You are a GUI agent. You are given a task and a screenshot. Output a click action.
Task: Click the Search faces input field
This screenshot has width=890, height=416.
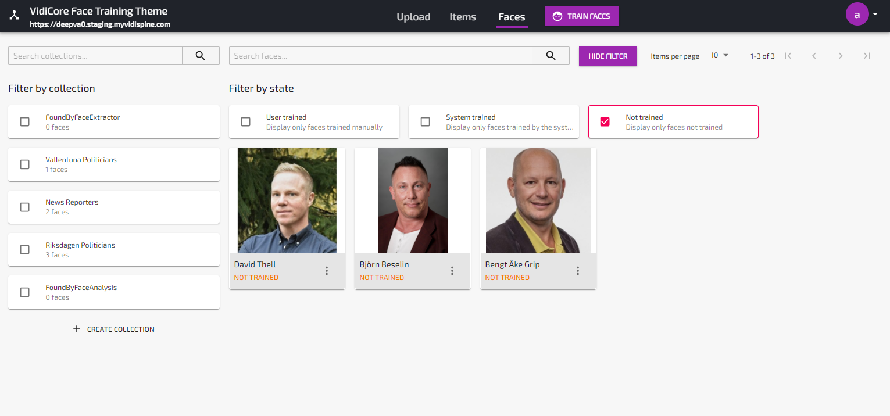381,56
